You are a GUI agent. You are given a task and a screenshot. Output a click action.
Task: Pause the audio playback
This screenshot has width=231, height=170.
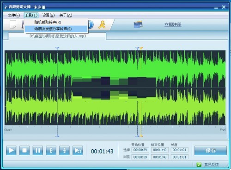coord(38,150)
